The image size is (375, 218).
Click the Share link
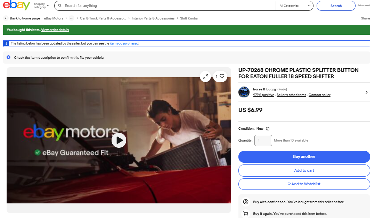coord(365,18)
